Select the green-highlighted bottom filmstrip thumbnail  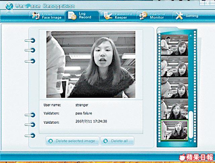(174, 129)
